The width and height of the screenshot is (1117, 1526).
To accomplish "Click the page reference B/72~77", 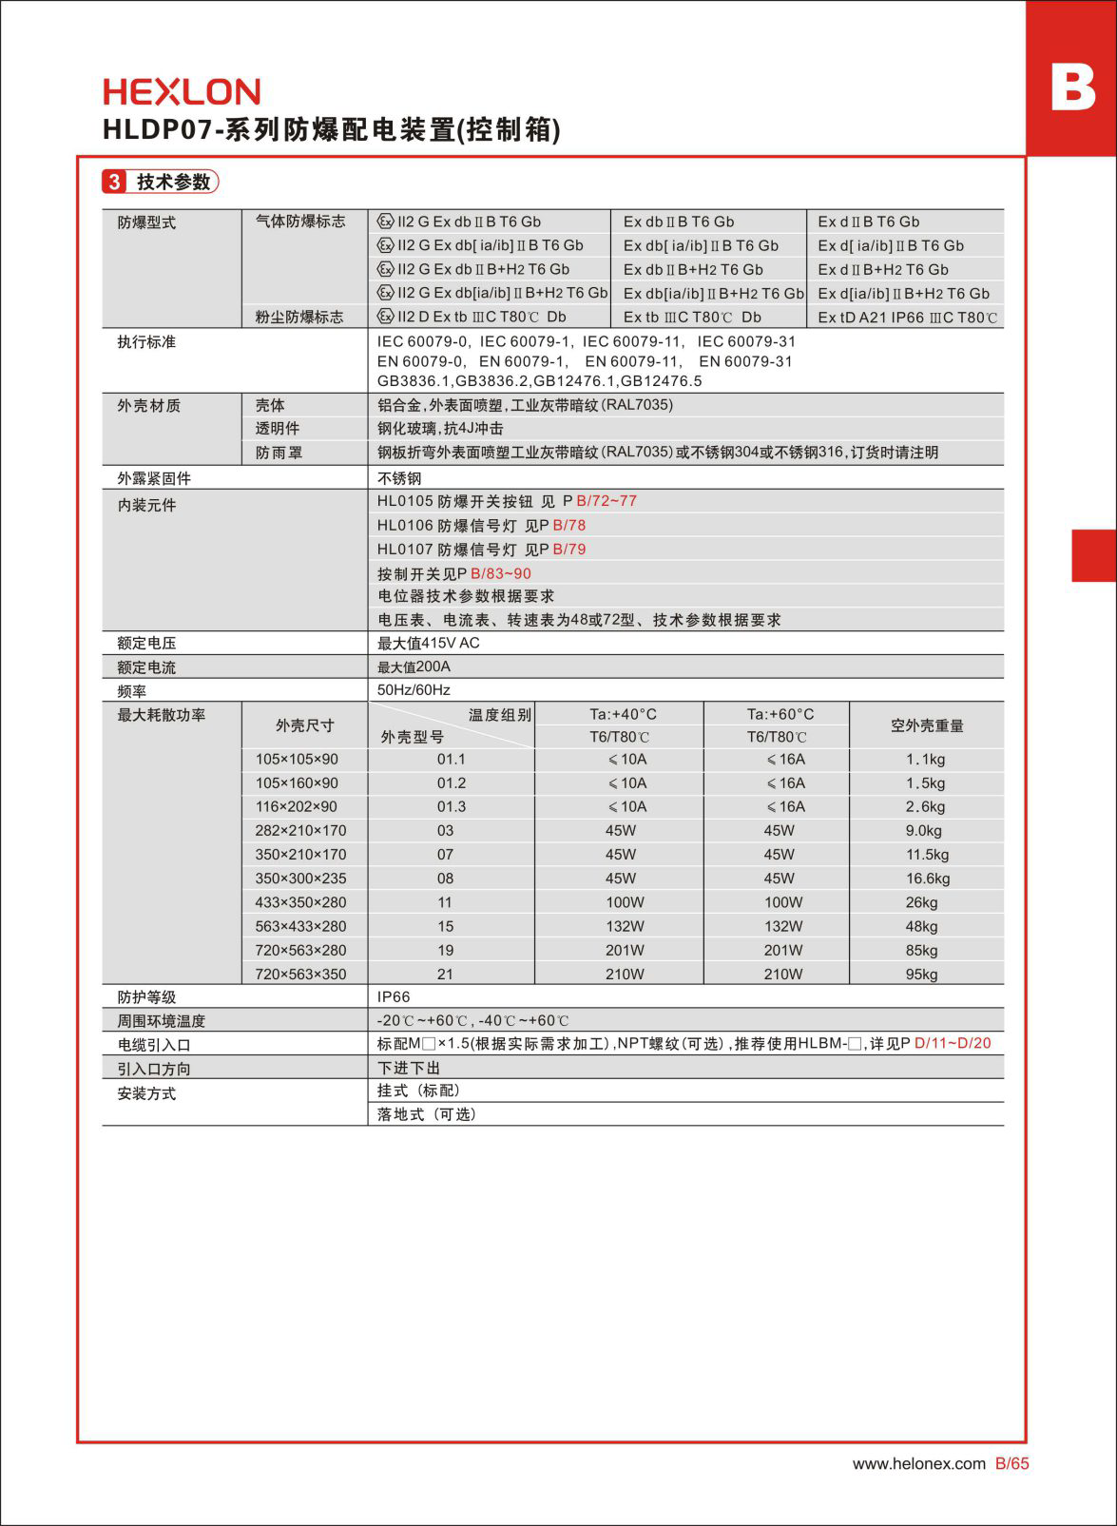I will coord(607,501).
